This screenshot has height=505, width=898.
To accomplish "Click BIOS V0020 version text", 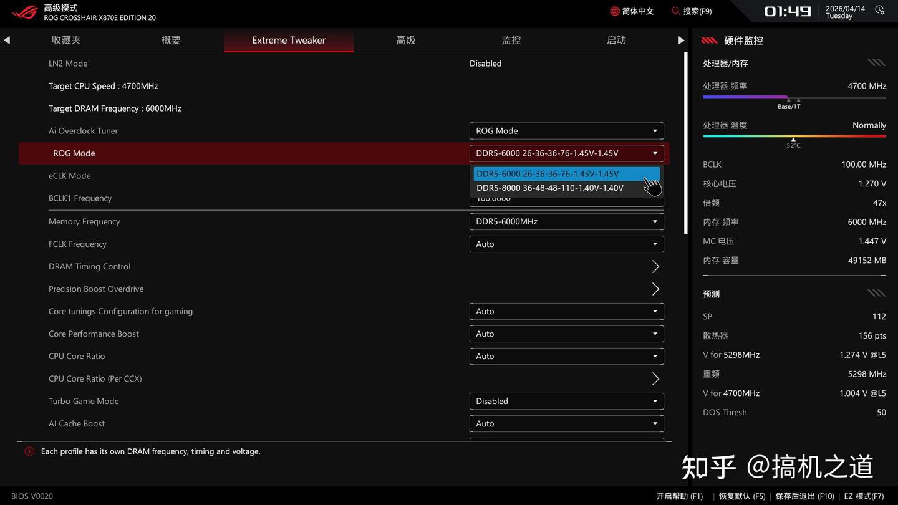I will pos(32,496).
